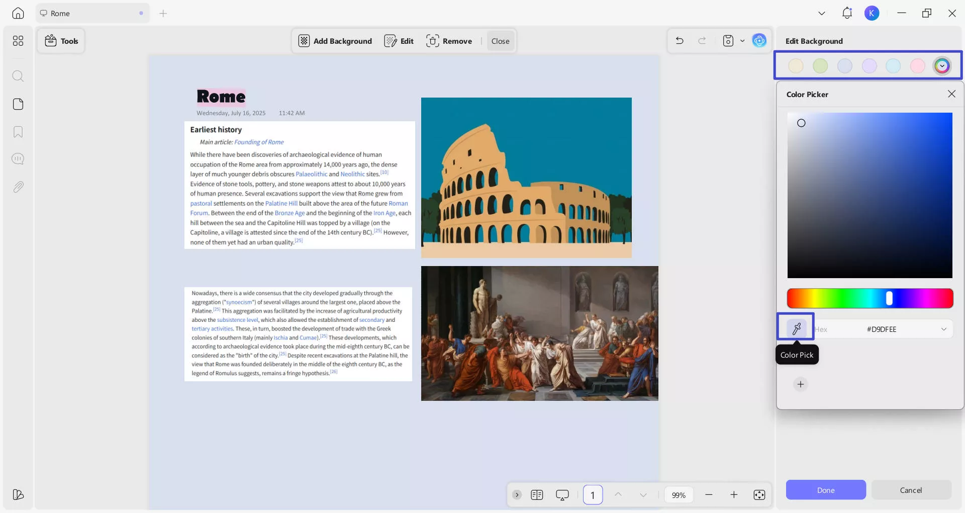The image size is (965, 513).
Task: Switch to two-page reading view
Action: click(537, 495)
